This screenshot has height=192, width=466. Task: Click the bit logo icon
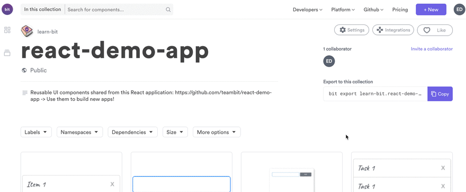pos(7,10)
